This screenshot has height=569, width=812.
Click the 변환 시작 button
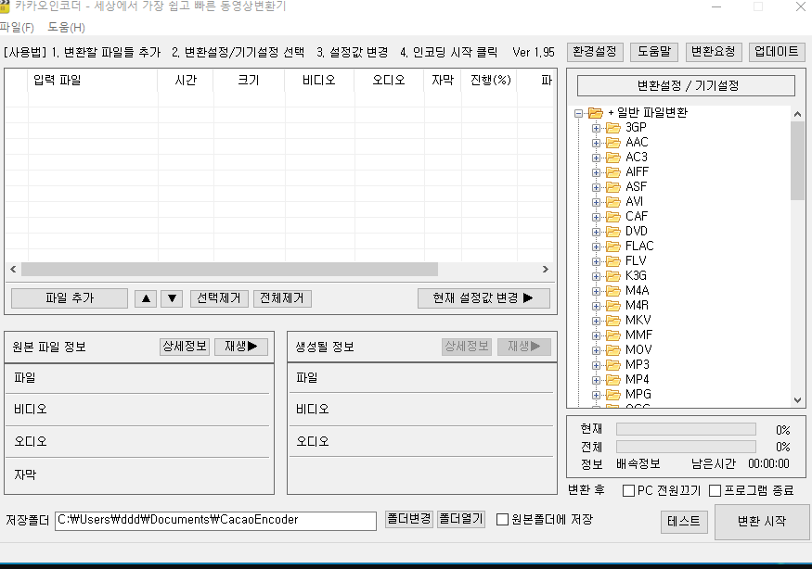(x=762, y=522)
